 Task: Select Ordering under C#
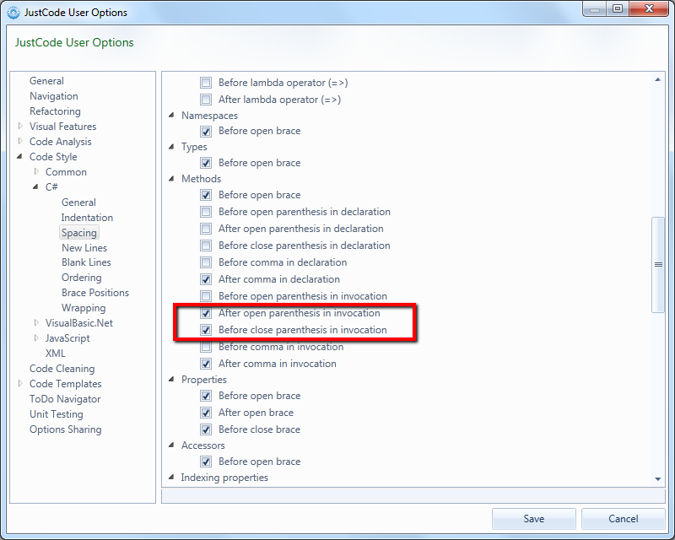[81, 278]
